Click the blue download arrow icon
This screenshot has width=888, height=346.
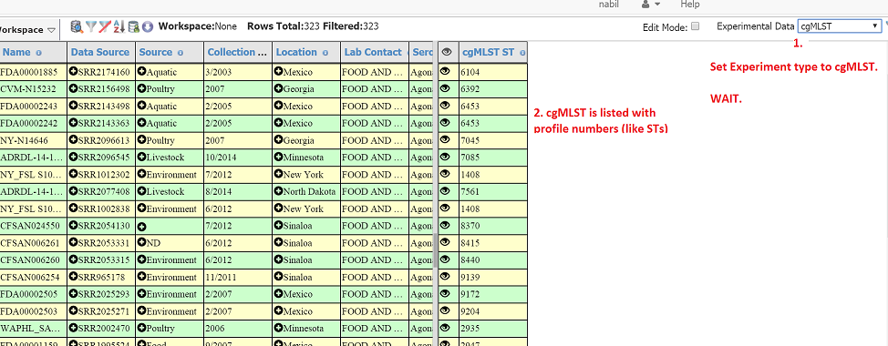click(148, 26)
